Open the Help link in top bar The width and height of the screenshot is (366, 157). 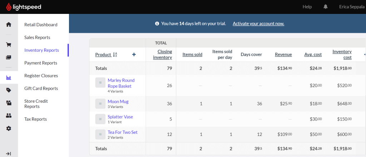(x=307, y=7)
